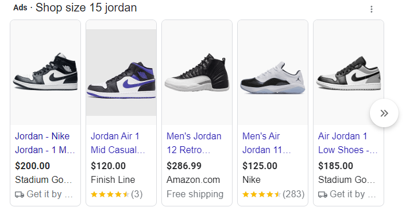406x211 pixels.
Task: Click the Nike seller name
Action: click(252, 179)
